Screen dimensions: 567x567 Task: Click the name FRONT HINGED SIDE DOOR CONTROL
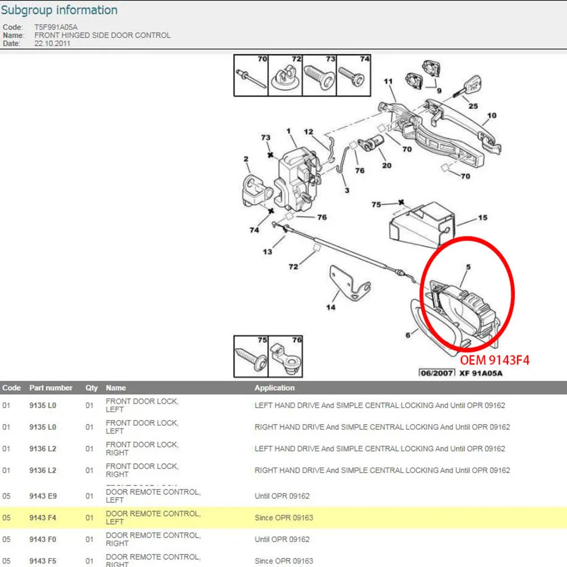click(x=102, y=35)
